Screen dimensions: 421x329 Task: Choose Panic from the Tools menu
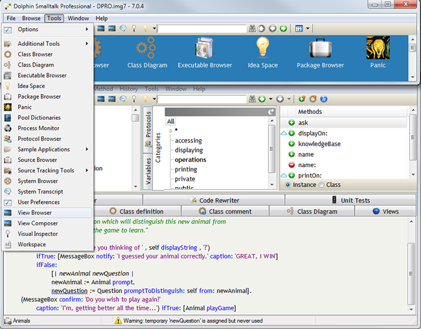(x=48, y=107)
